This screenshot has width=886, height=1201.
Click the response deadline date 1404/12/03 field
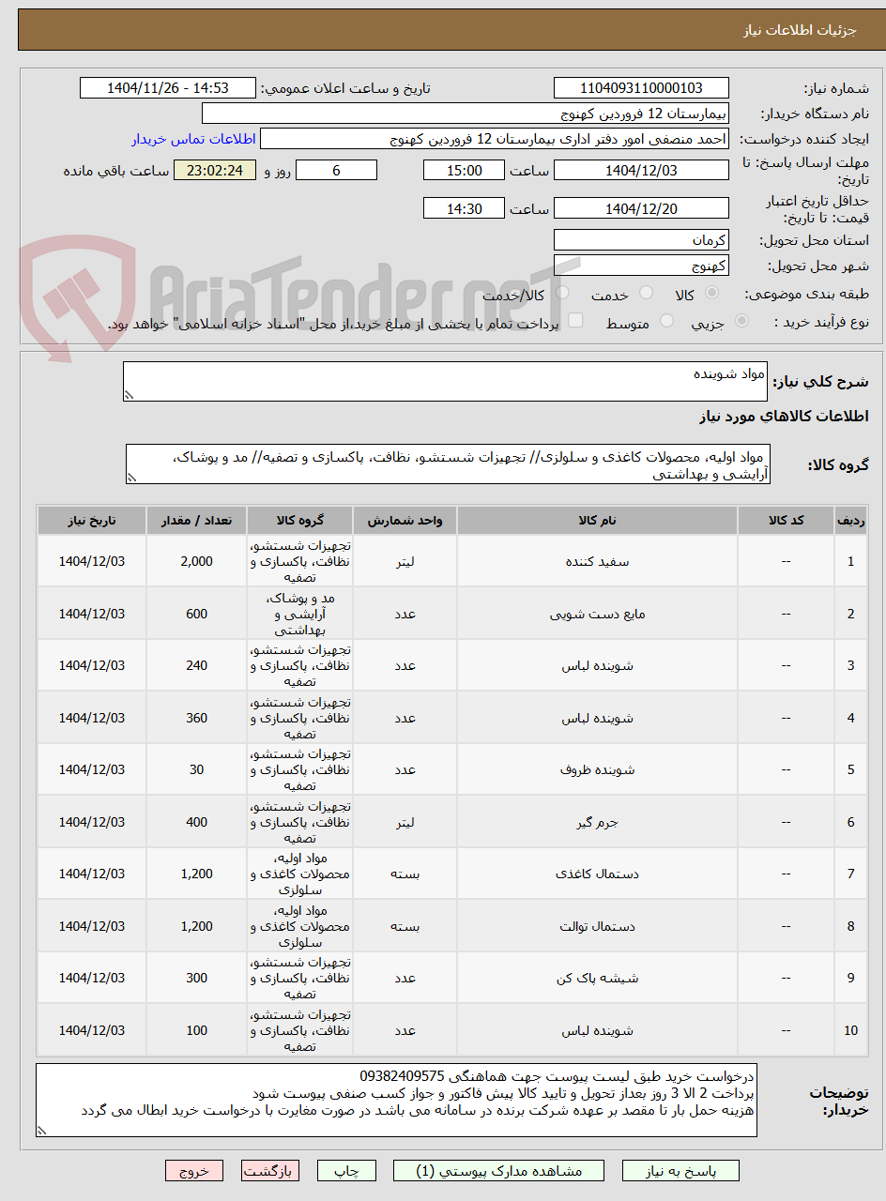click(641, 170)
